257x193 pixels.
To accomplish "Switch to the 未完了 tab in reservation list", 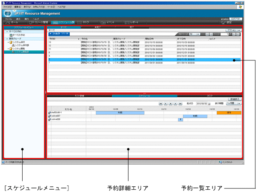I will [x=98, y=27].
